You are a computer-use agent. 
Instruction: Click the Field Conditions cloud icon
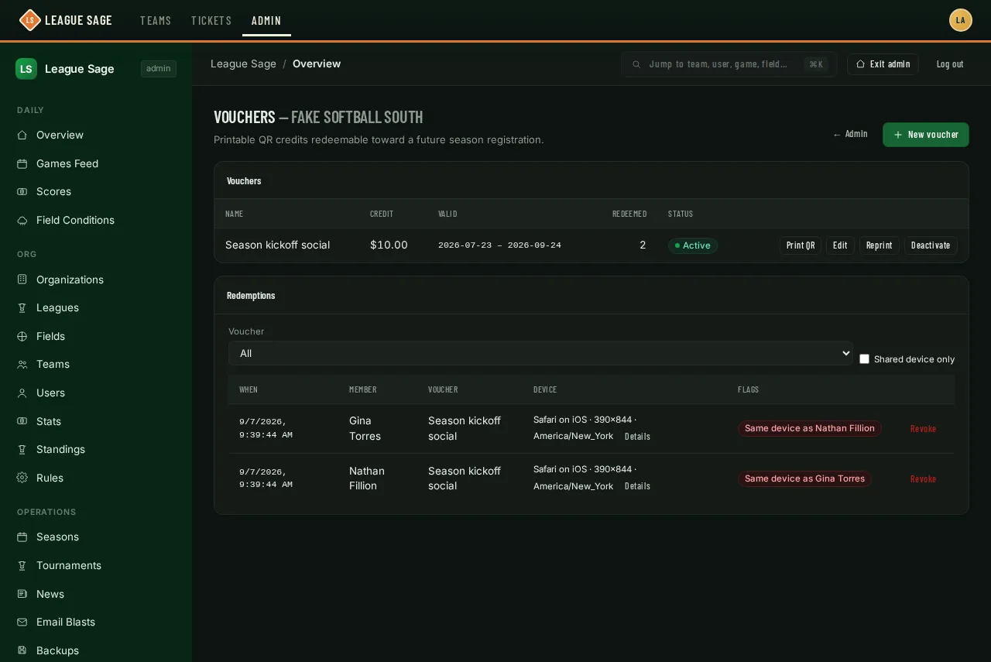[22, 220]
